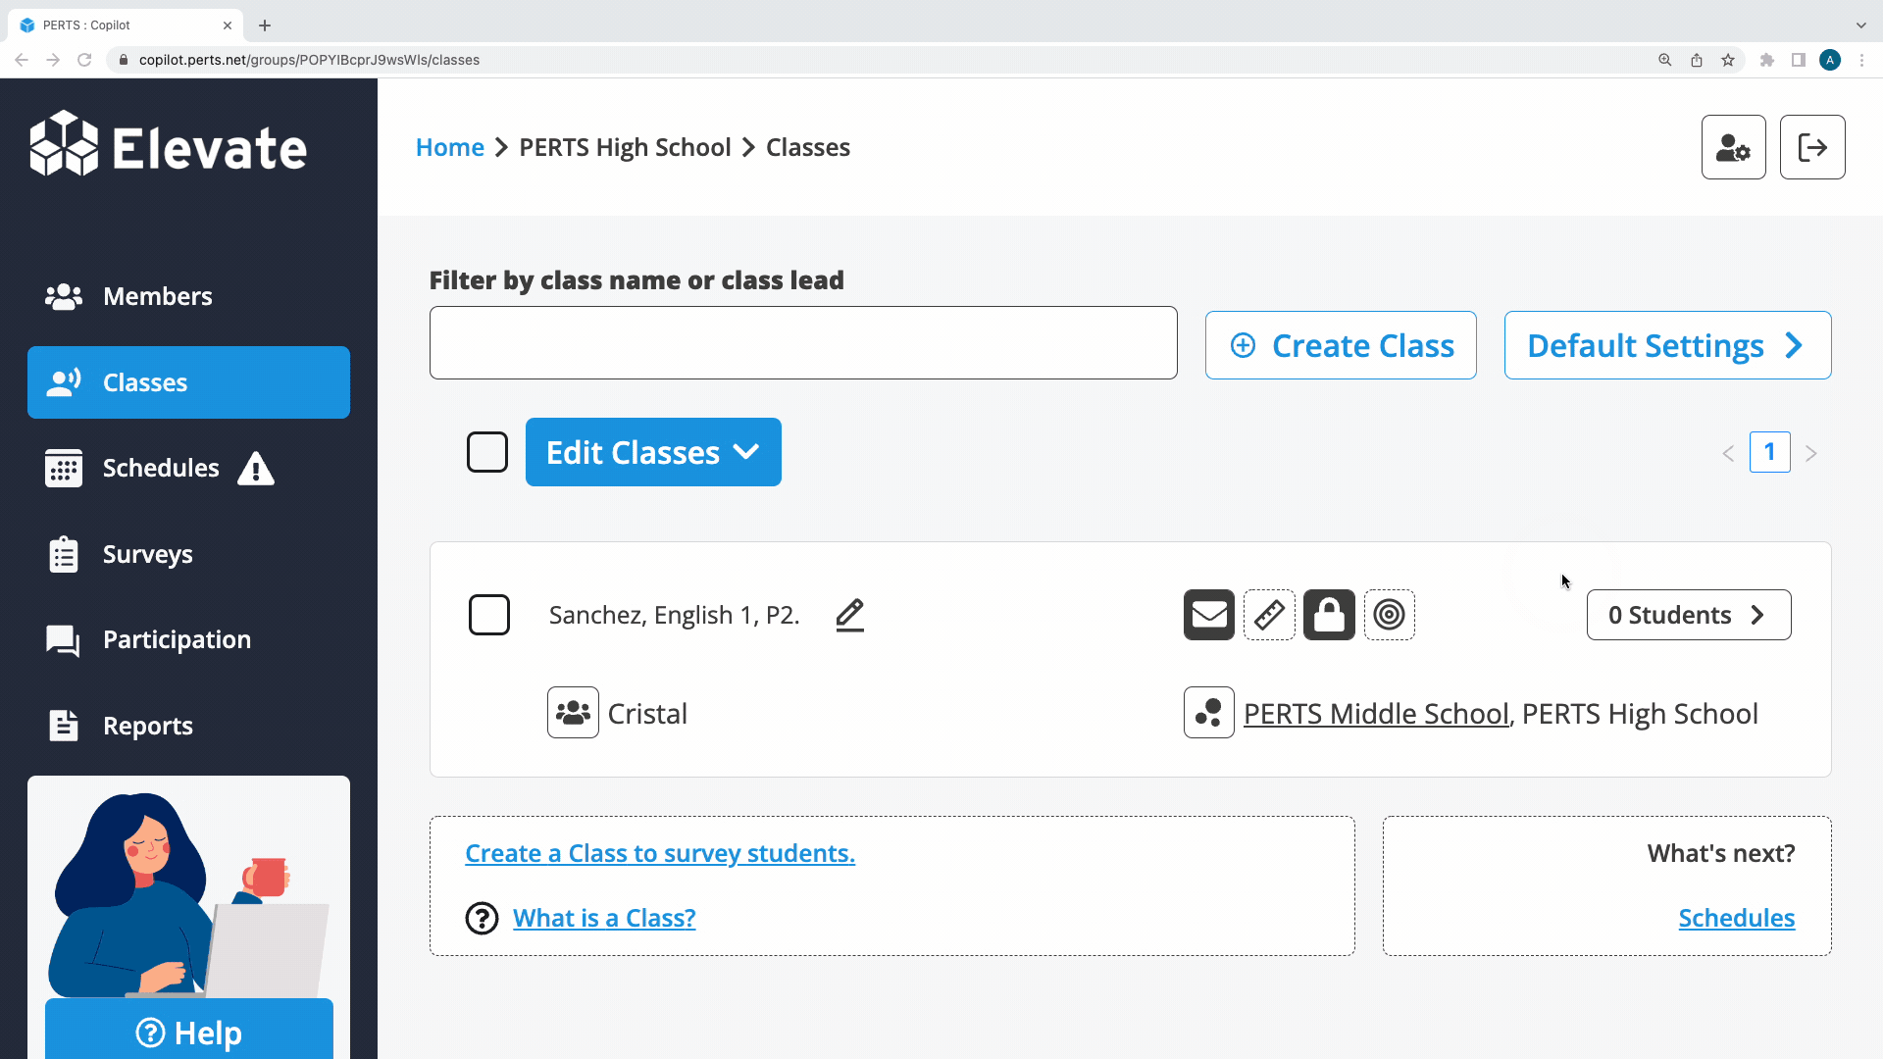This screenshot has height=1059, width=1883.
Task: Click the pencil edit icon next to class name
Action: pyautogui.click(x=849, y=615)
